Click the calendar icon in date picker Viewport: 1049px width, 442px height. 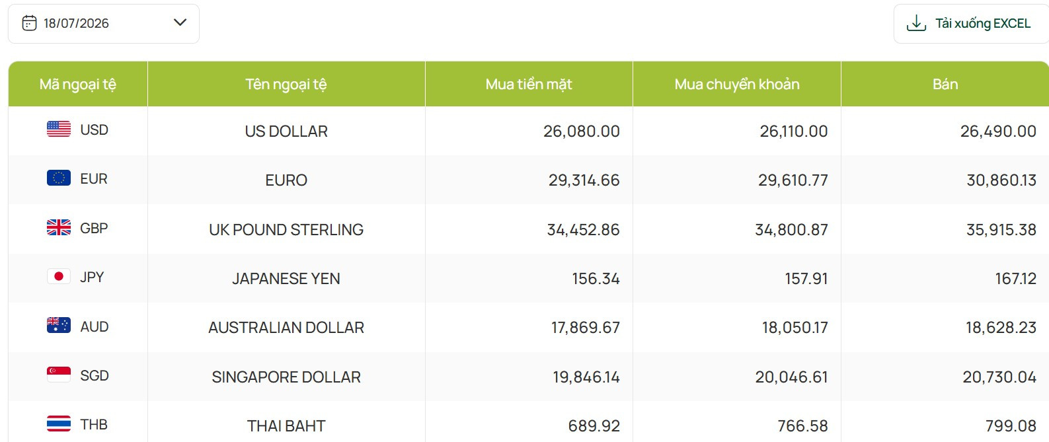[x=29, y=23]
